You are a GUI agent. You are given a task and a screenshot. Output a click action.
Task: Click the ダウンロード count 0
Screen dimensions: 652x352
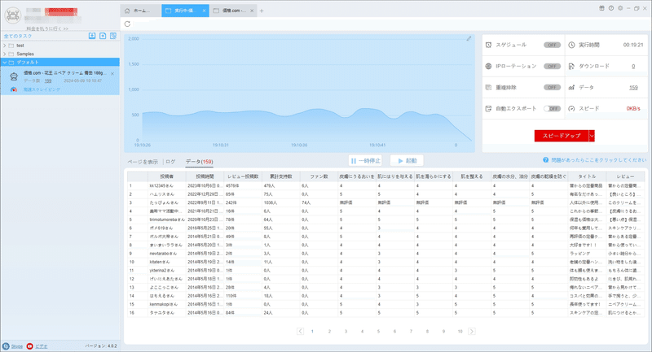click(633, 67)
